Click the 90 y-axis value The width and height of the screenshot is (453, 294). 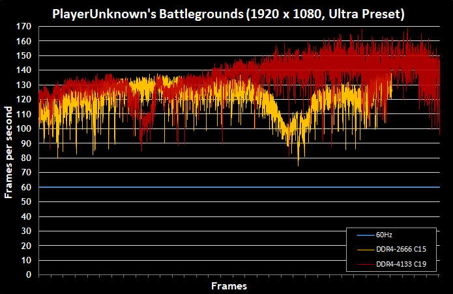pos(26,143)
